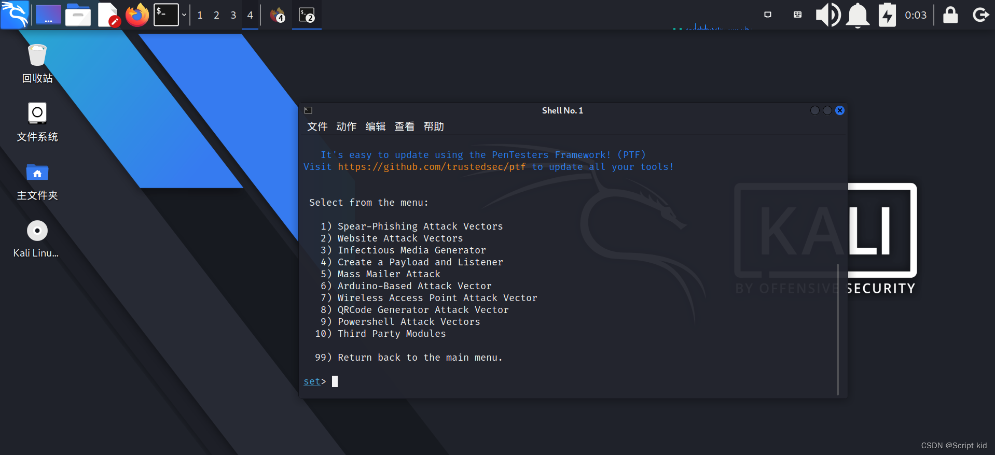This screenshot has height=455, width=995.
Task: Open the 动作 menu in terminal
Action: (347, 126)
